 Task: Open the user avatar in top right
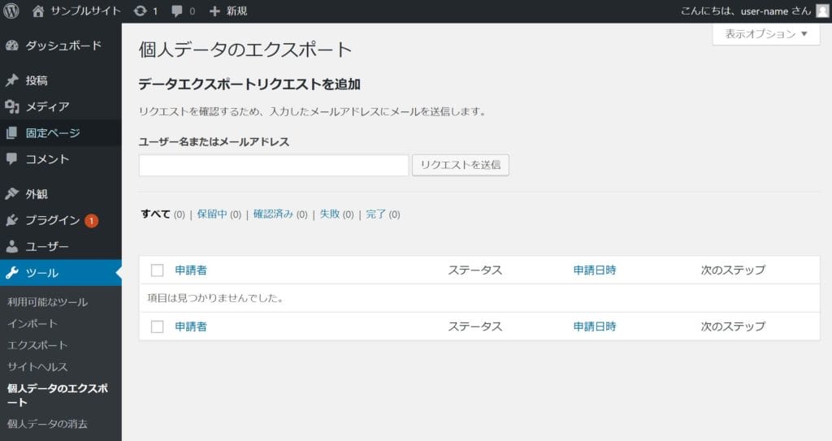coord(822,11)
